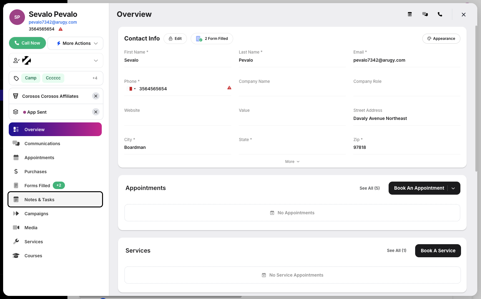The image size is (481, 299).
Task: Click Street Address Davaly Avenue Northeast
Action: (x=407, y=118)
